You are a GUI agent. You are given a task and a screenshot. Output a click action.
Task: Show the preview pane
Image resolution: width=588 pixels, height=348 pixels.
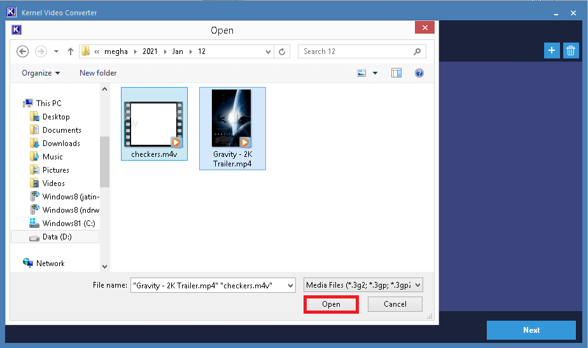pos(396,73)
